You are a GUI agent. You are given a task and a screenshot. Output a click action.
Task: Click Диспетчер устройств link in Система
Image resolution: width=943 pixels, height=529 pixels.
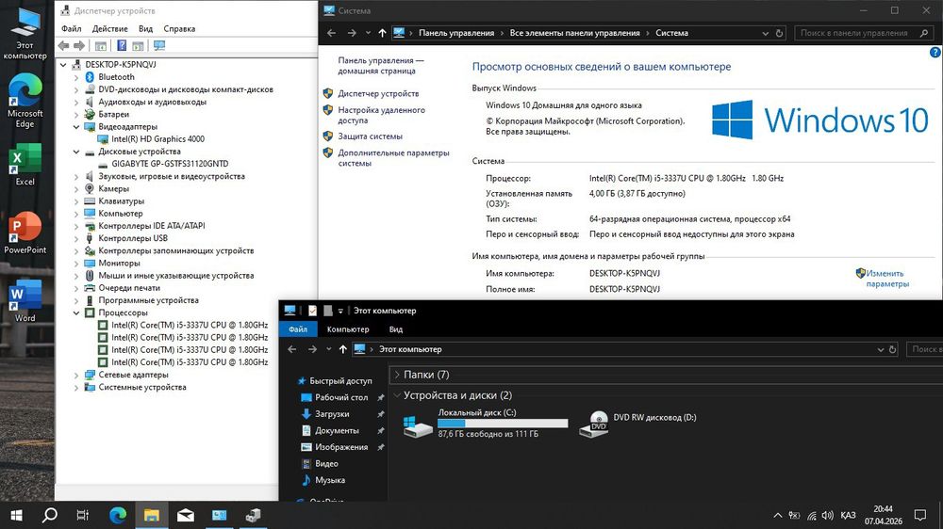click(378, 94)
